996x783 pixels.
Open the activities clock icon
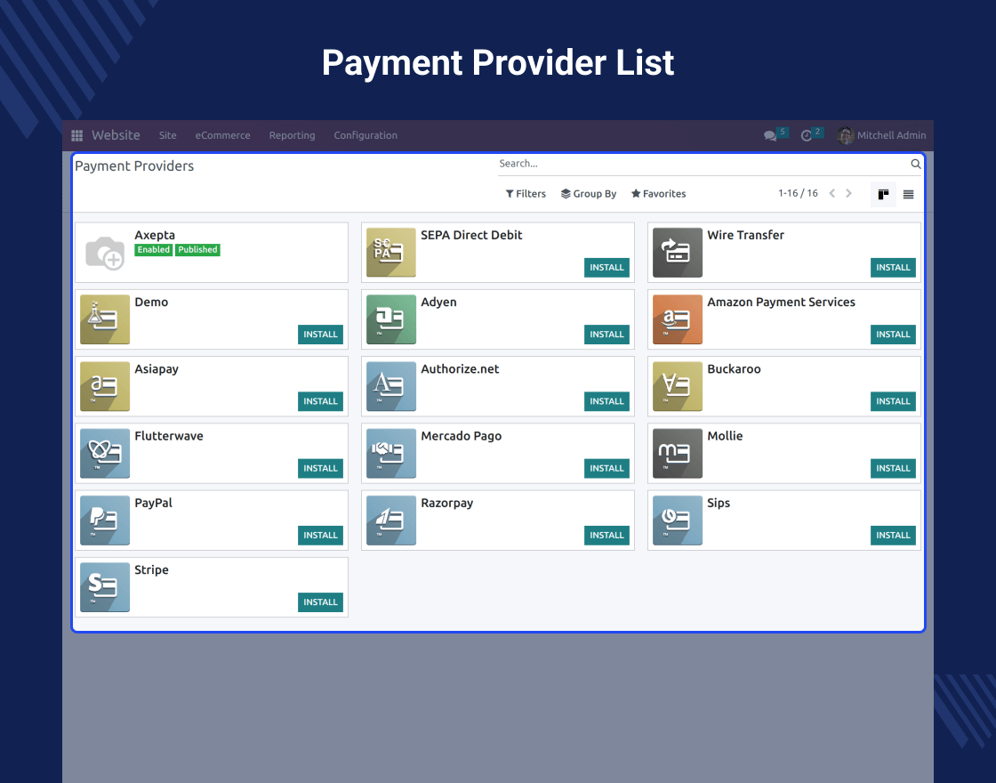pyautogui.click(x=806, y=135)
